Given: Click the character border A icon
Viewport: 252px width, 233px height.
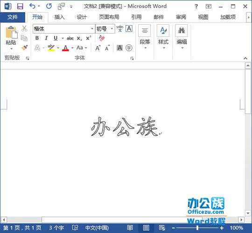Looking at the screenshot, I should click(x=129, y=29).
